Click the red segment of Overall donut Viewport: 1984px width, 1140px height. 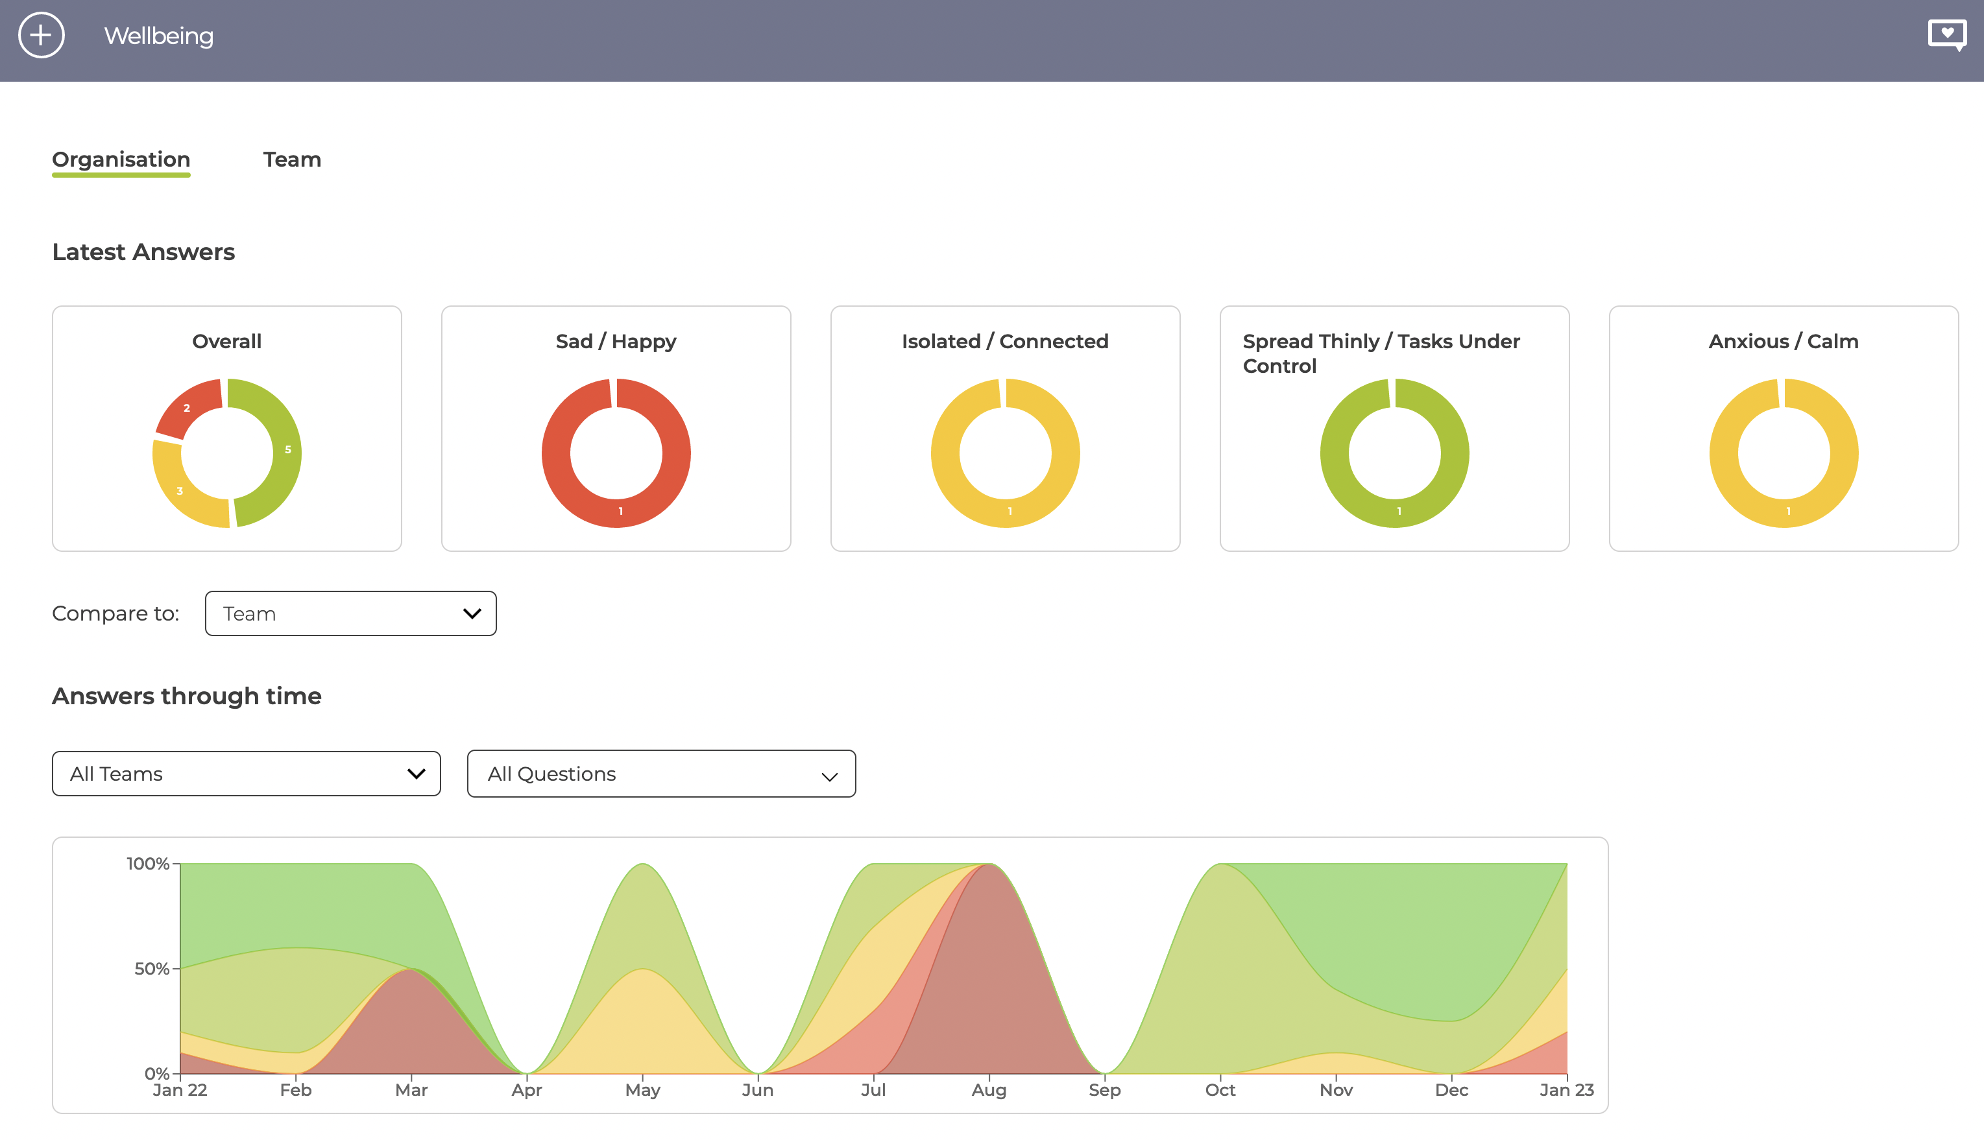click(188, 408)
